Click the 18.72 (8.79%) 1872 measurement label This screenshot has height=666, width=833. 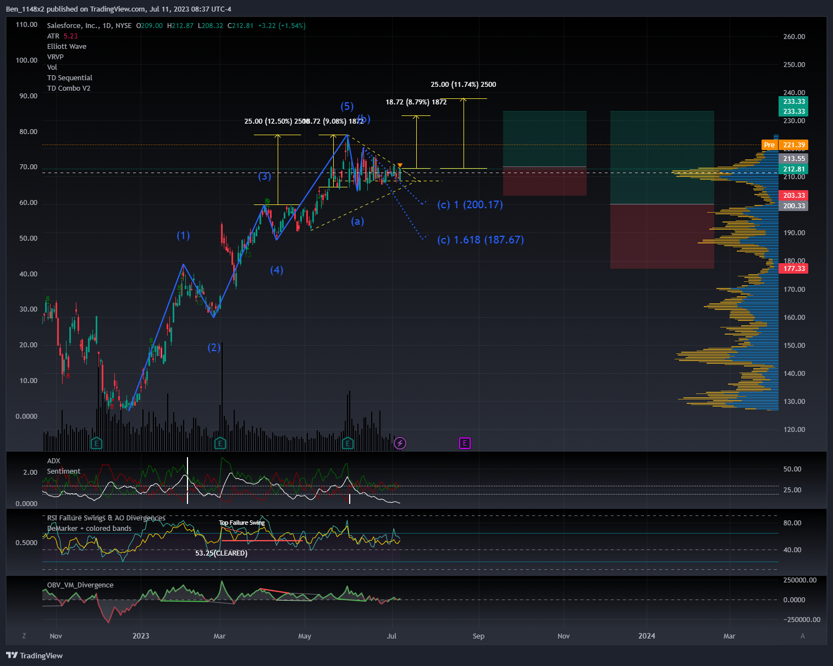416,102
